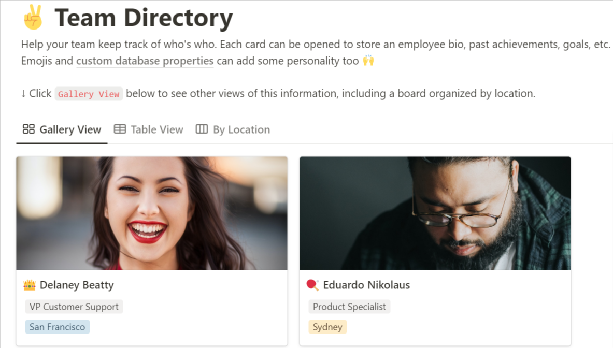Click the Gallery View grid icon
The width and height of the screenshot is (613, 348).
(x=28, y=129)
